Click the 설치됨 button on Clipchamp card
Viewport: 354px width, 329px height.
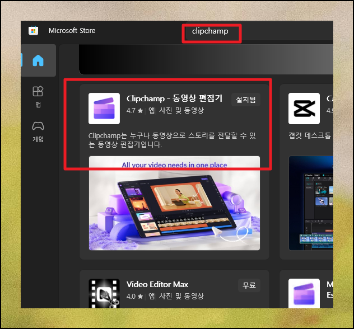tap(246, 100)
